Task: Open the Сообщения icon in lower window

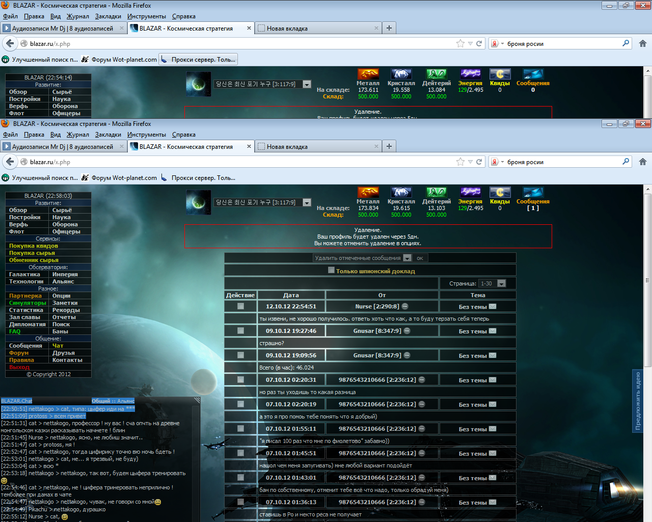Action: [x=533, y=192]
